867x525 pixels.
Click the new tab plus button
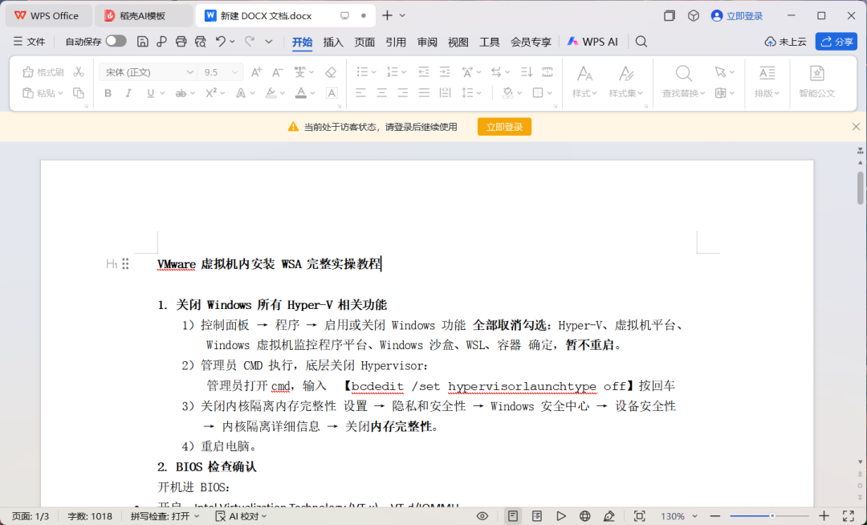click(x=387, y=15)
